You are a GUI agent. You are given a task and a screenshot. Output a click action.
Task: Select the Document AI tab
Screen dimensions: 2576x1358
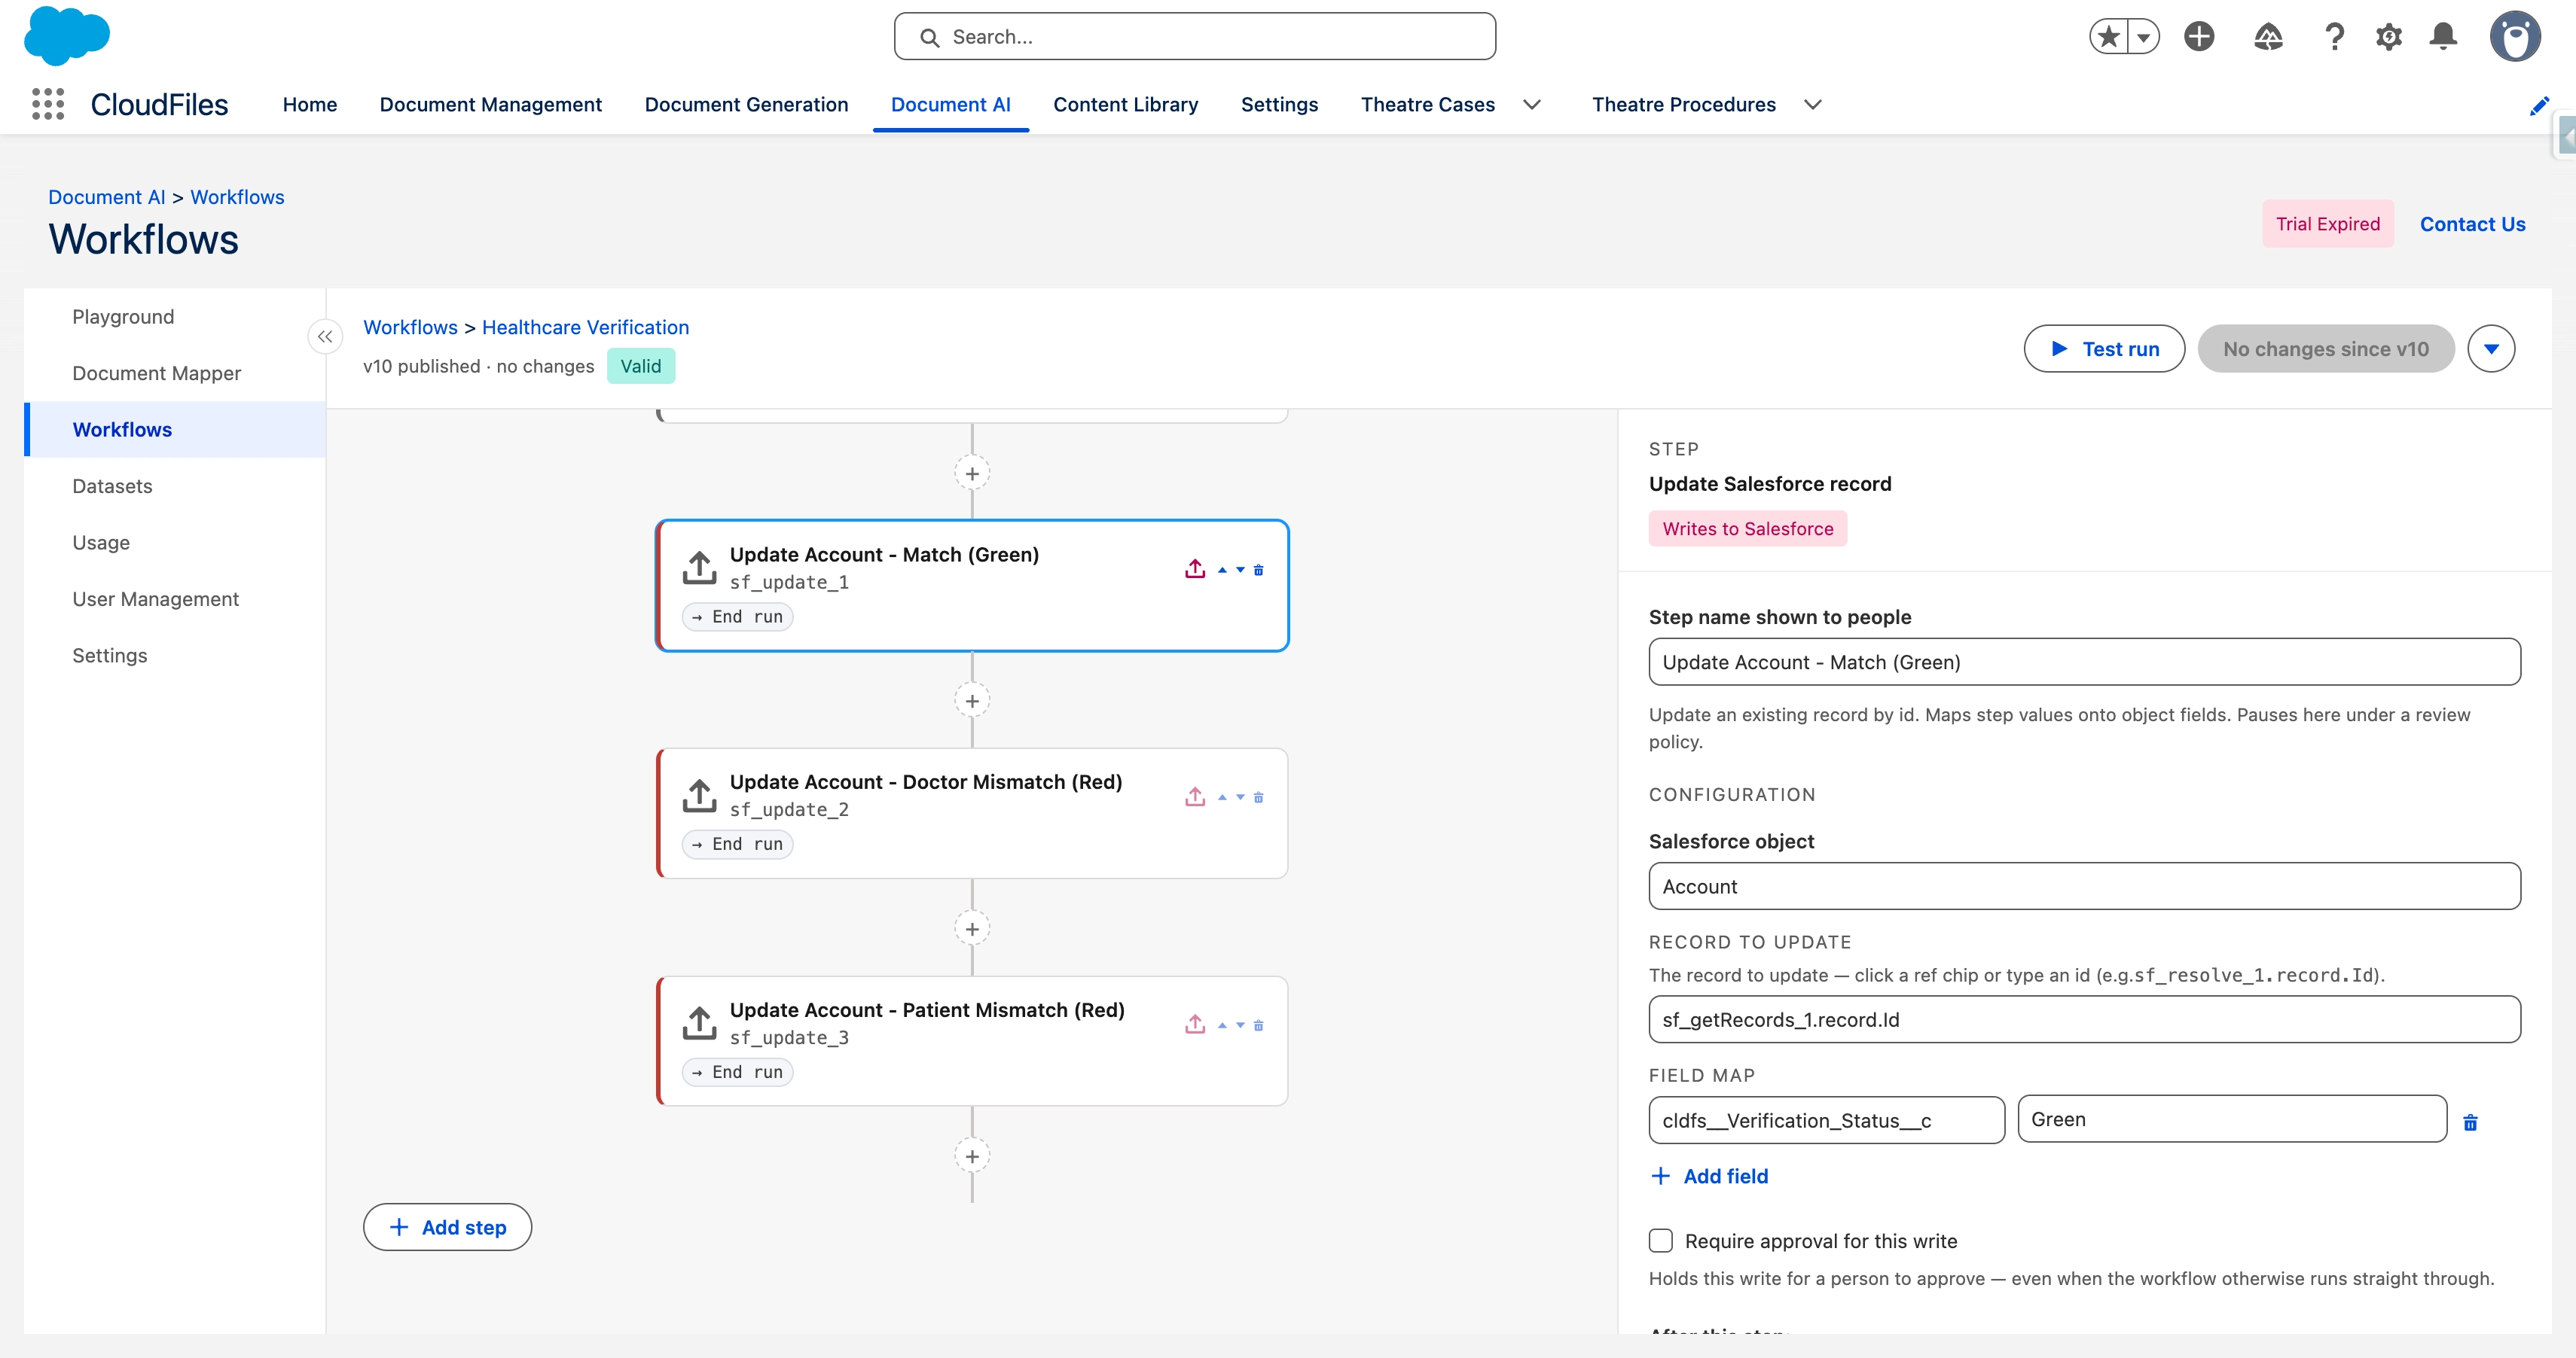[950, 105]
